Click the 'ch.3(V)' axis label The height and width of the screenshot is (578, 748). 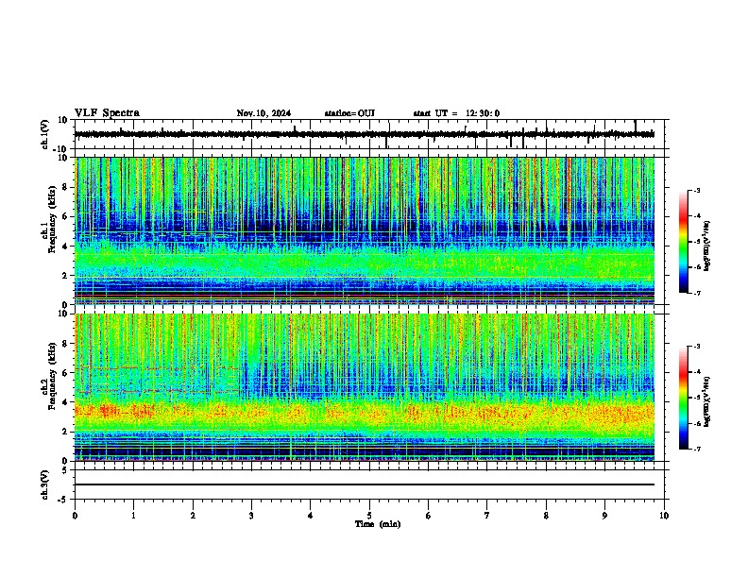tap(44, 485)
